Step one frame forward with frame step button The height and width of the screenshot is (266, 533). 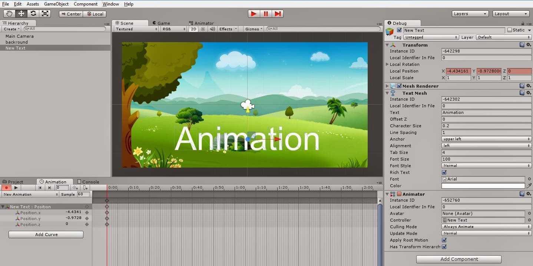click(278, 14)
